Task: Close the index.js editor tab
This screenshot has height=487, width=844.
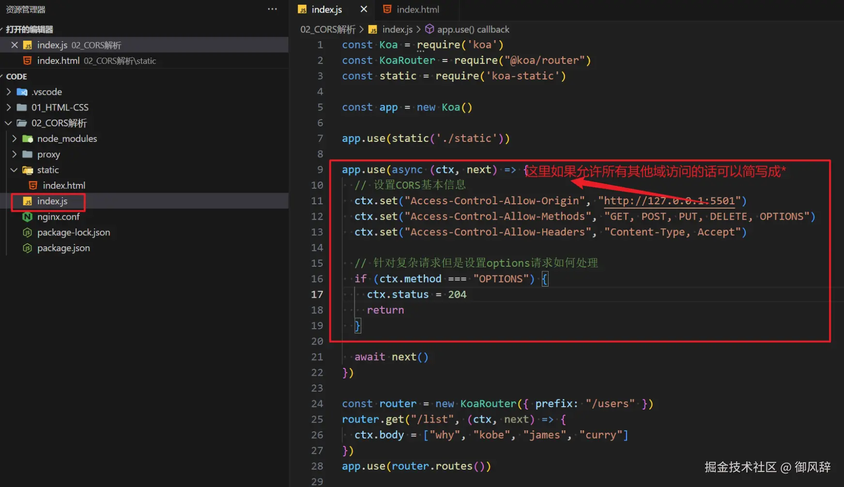Action: [364, 9]
